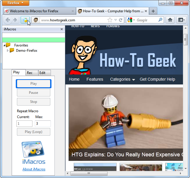Open the Features page link
The width and height of the screenshot is (190, 178).
(95, 79)
